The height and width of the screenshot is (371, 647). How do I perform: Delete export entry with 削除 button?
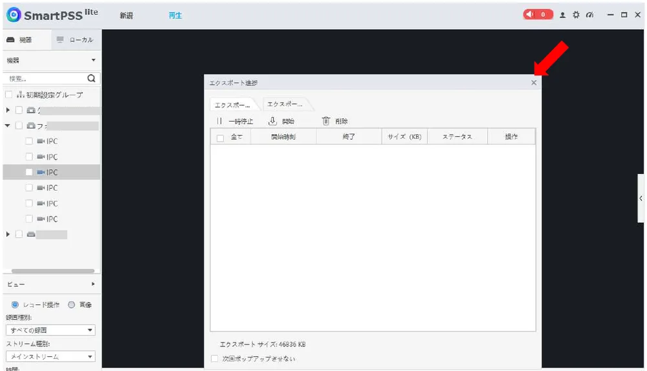[x=334, y=122]
